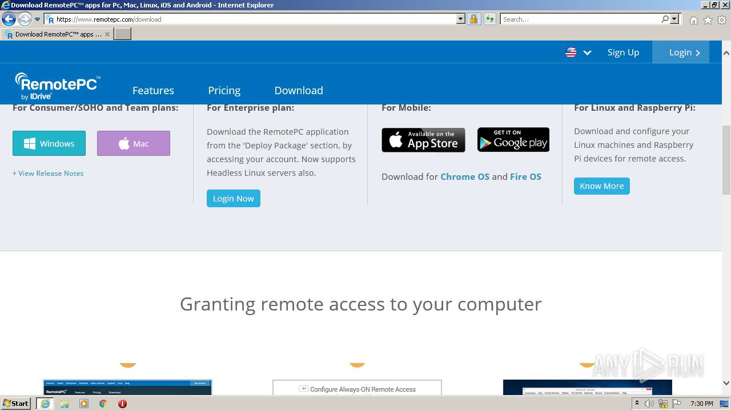731x411 pixels.
Task: Open the Sign Up link
Action: [623, 53]
